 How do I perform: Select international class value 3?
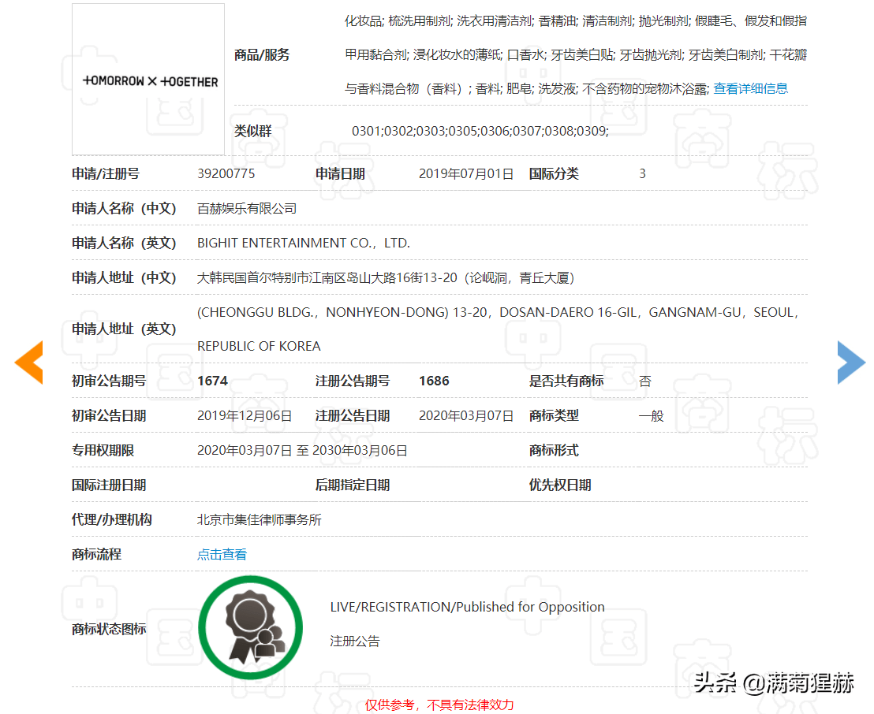(642, 173)
